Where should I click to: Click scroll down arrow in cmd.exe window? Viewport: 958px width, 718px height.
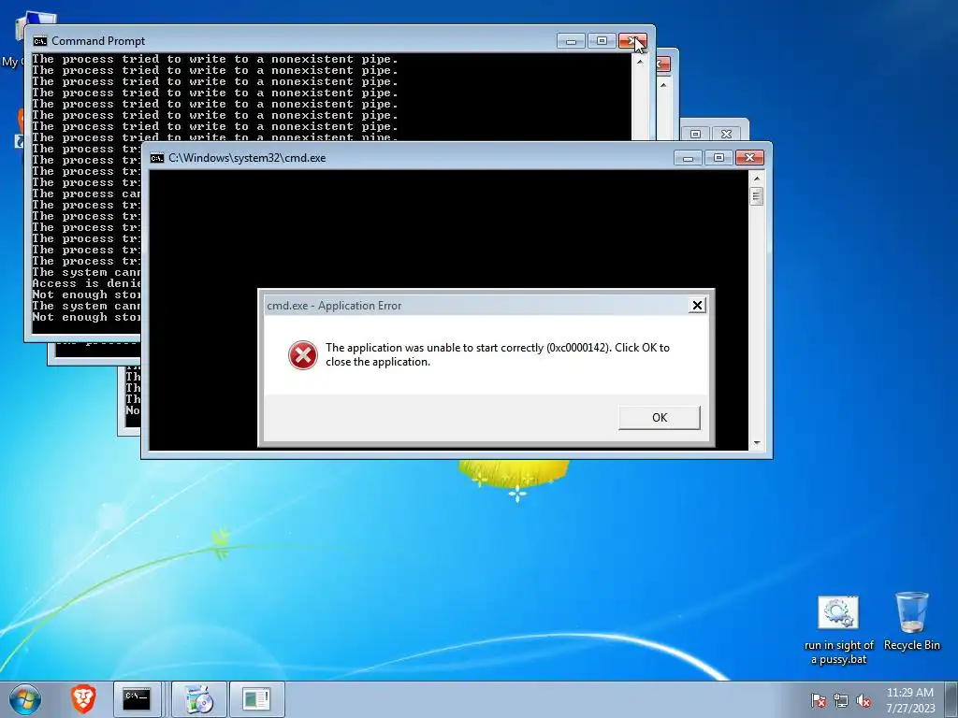tap(756, 443)
